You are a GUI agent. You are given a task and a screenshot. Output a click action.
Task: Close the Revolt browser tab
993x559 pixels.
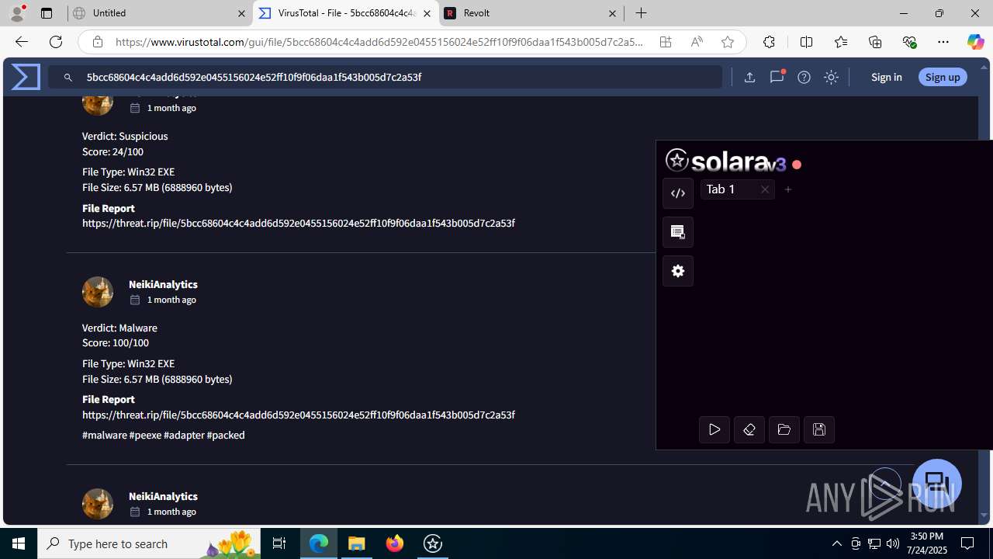tap(612, 13)
